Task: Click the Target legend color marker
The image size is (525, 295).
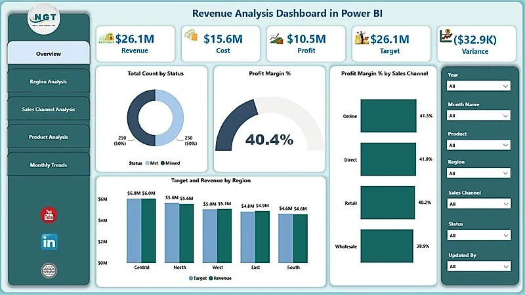Action: (x=191, y=278)
